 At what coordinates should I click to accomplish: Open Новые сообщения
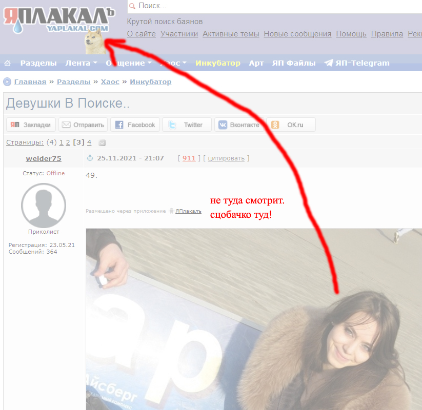tap(297, 34)
